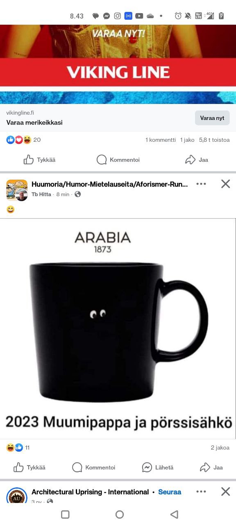Viewport: 236px width, 526px height.
Task: Open the Huumoria/Humor-Mietelauseita group title
Action: [x=110, y=184]
